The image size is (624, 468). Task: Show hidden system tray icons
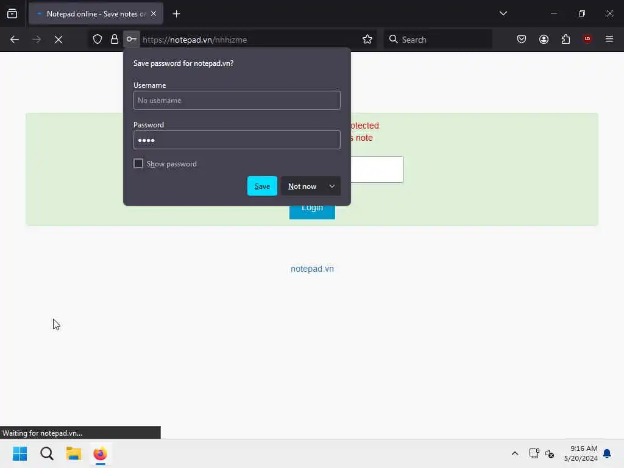tap(514, 453)
